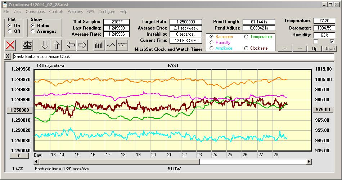This screenshot has width=342, height=180.
Task: Click the Pend Length value field
Action: point(259,22)
